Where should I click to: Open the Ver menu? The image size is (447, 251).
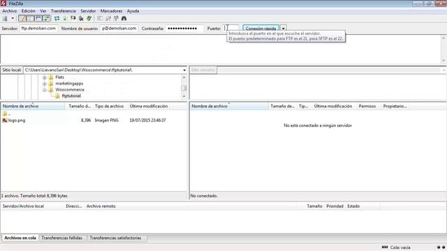tap(43, 11)
